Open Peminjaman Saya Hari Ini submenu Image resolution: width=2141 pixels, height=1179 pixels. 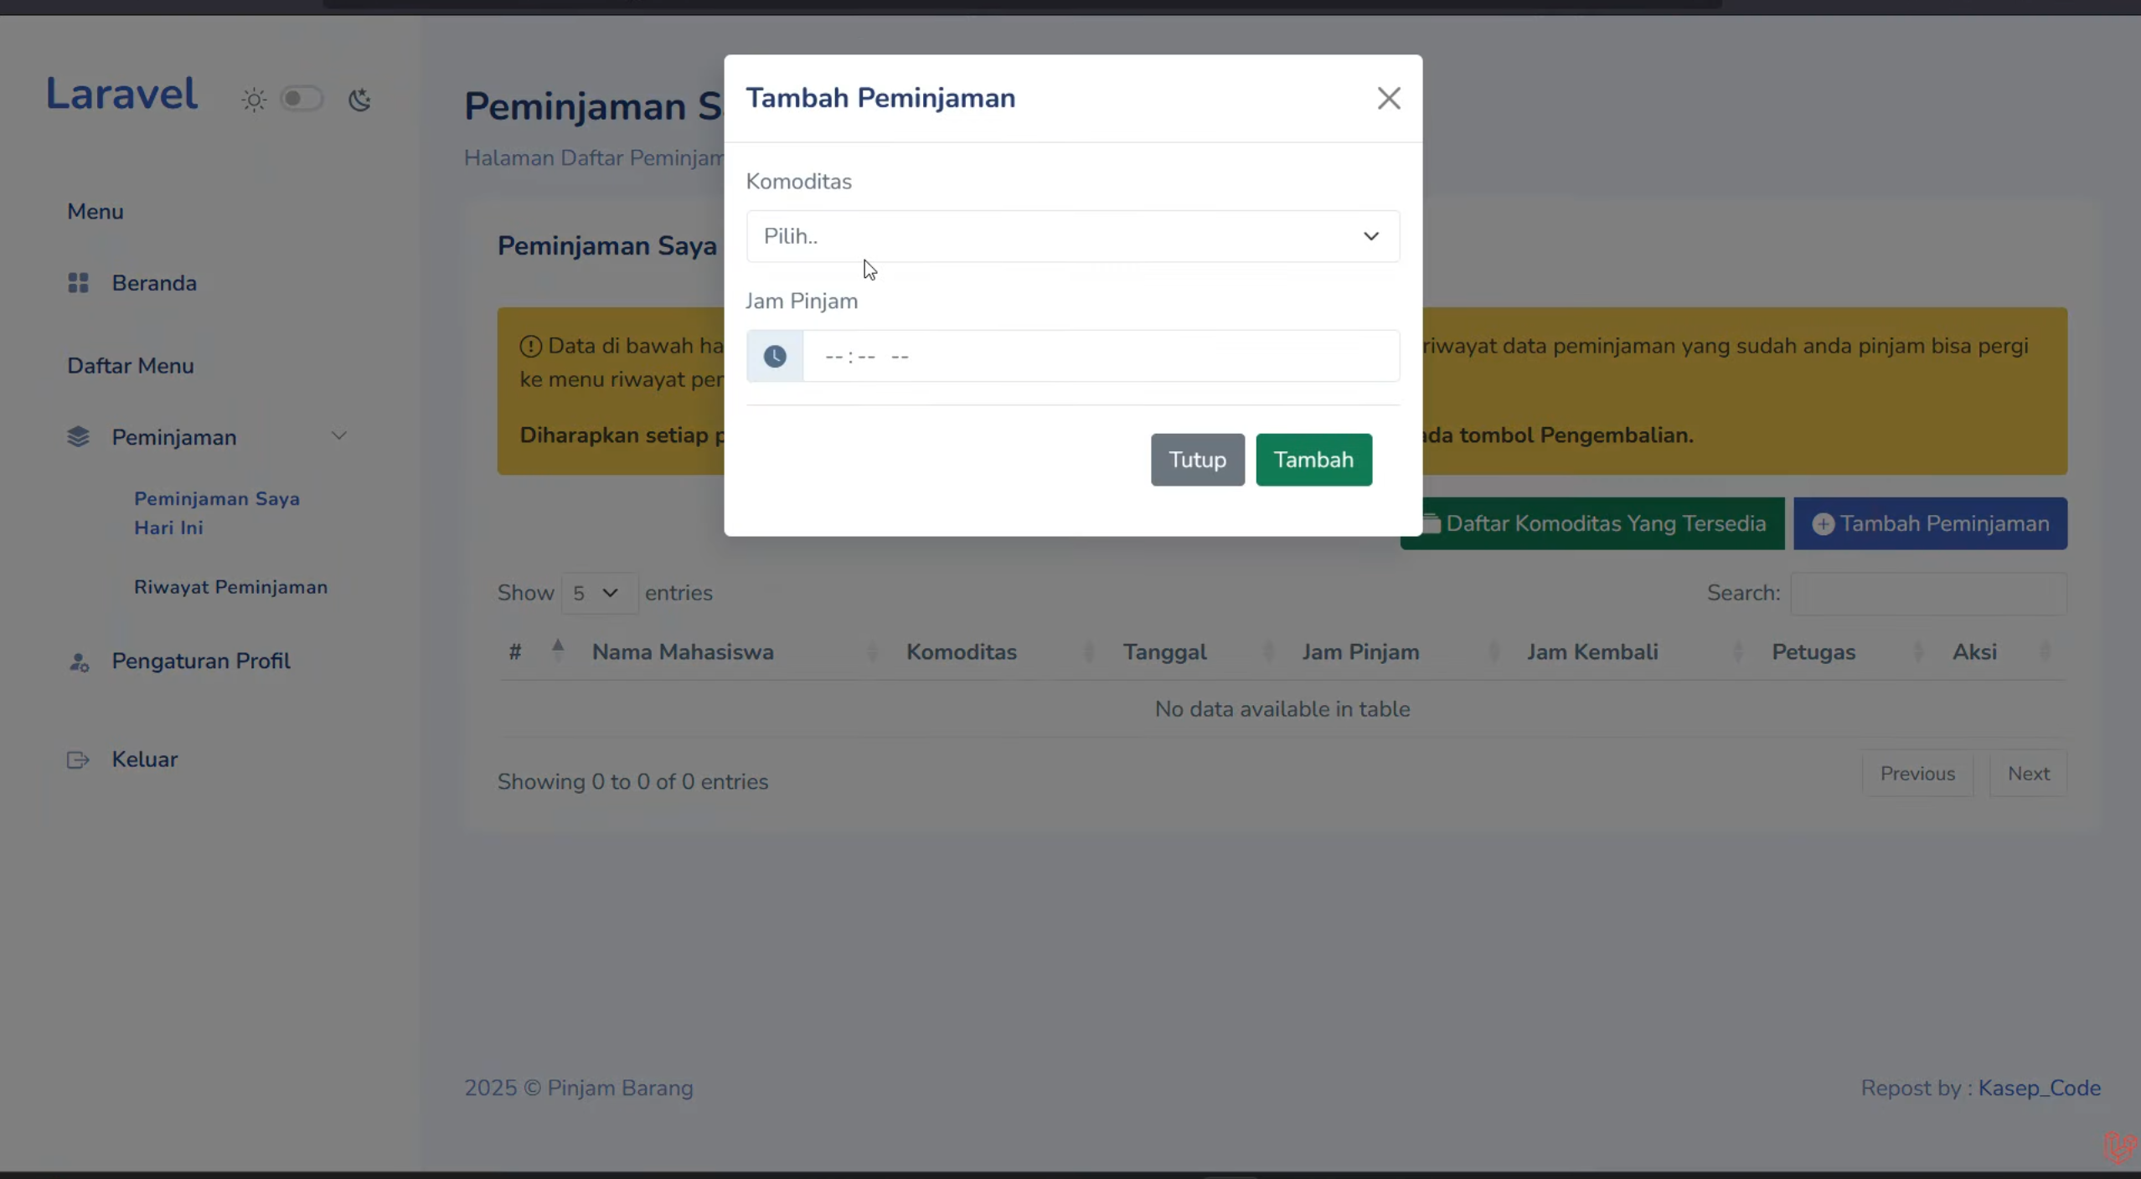click(x=217, y=512)
